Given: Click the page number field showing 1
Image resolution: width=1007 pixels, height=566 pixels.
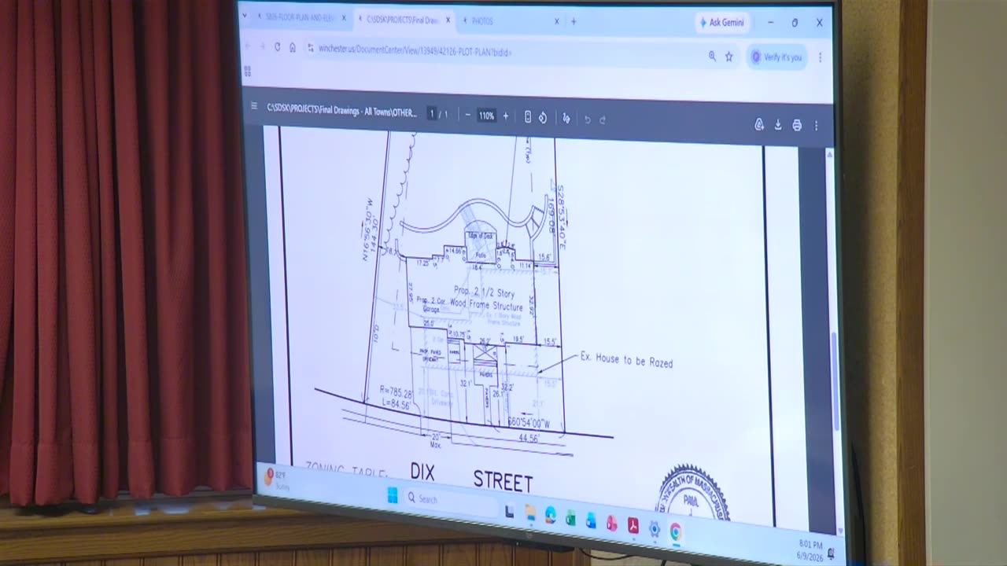Looking at the screenshot, I should [x=432, y=114].
